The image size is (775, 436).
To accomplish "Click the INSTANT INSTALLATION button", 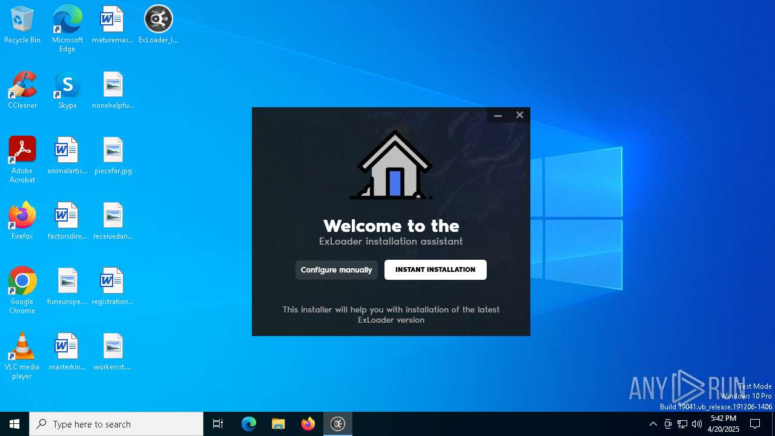I will pos(435,270).
